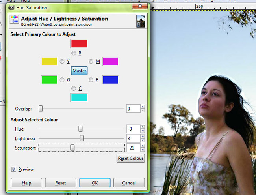The image size is (256, 195).
Task: Click the GIMP Wilber icon in title bar
Action: point(11,7)
